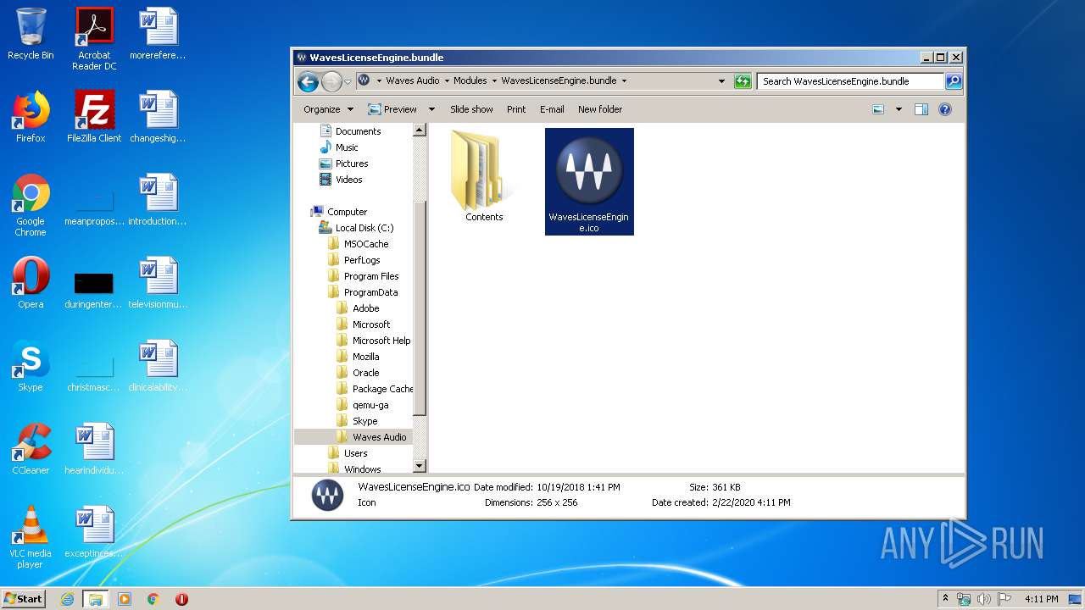Click the refresh button beside address bar
1085x610 pixels.
point(743,81)
